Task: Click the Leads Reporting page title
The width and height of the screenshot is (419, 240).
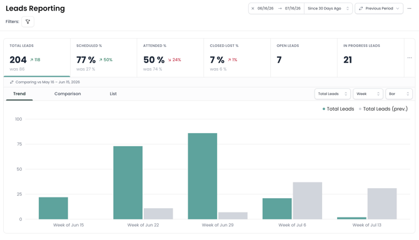Action: click(x=35, y=9)
